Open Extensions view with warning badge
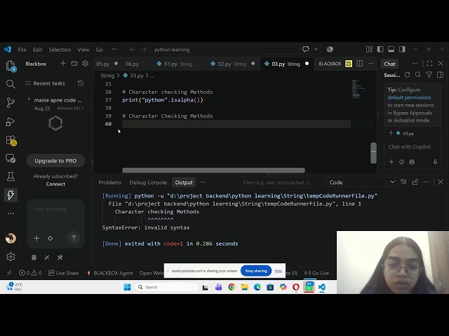449x336 pixels. point(11,140)
